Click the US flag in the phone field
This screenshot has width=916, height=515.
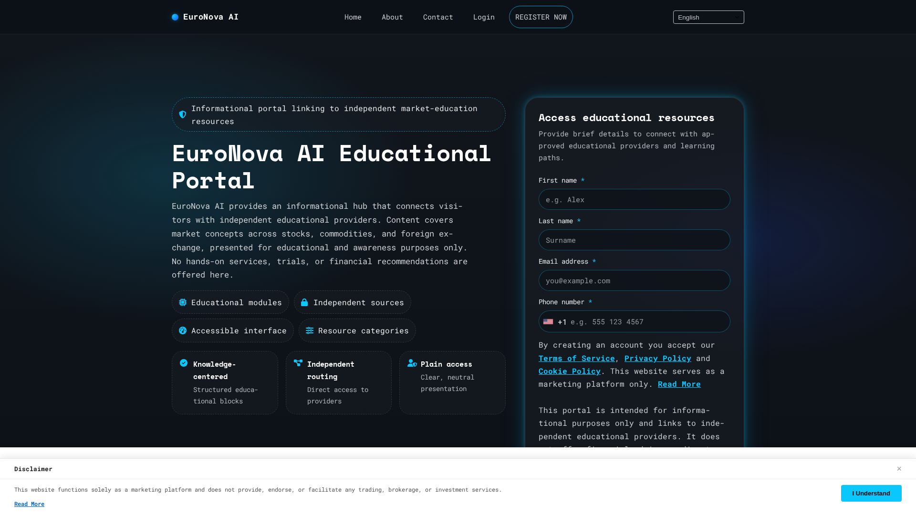click(x=548, y=322)
